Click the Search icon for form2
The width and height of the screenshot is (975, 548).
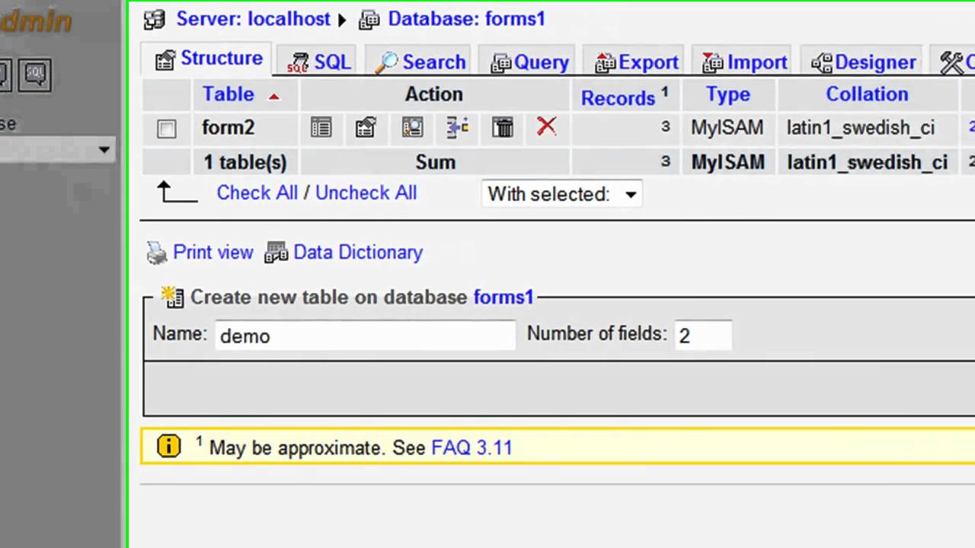click(412, 127)
